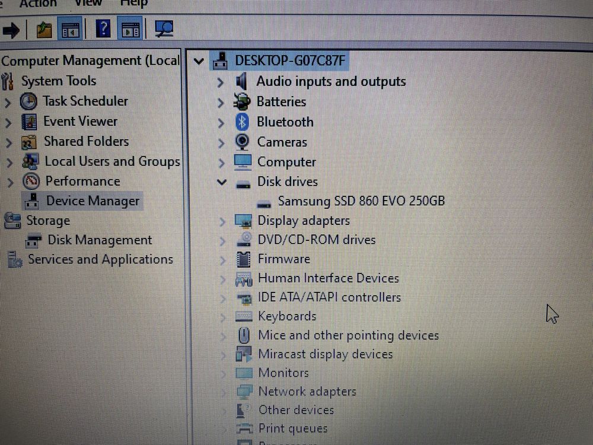
Task: Click the Performance gauge icon
Action: click(31, 181)
